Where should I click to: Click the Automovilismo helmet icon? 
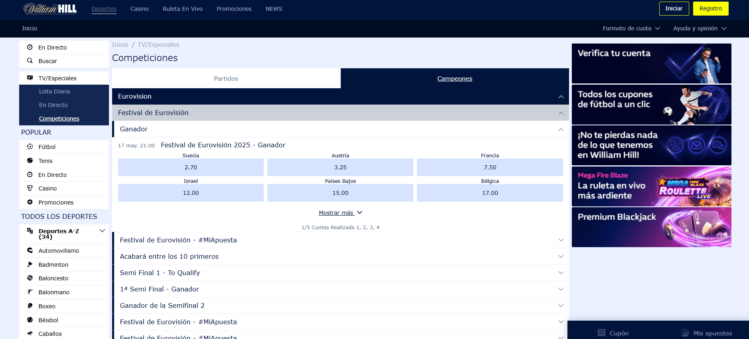[30, 250]
